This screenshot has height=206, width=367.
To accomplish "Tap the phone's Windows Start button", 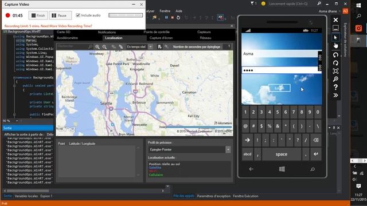I will click(282, 169).
